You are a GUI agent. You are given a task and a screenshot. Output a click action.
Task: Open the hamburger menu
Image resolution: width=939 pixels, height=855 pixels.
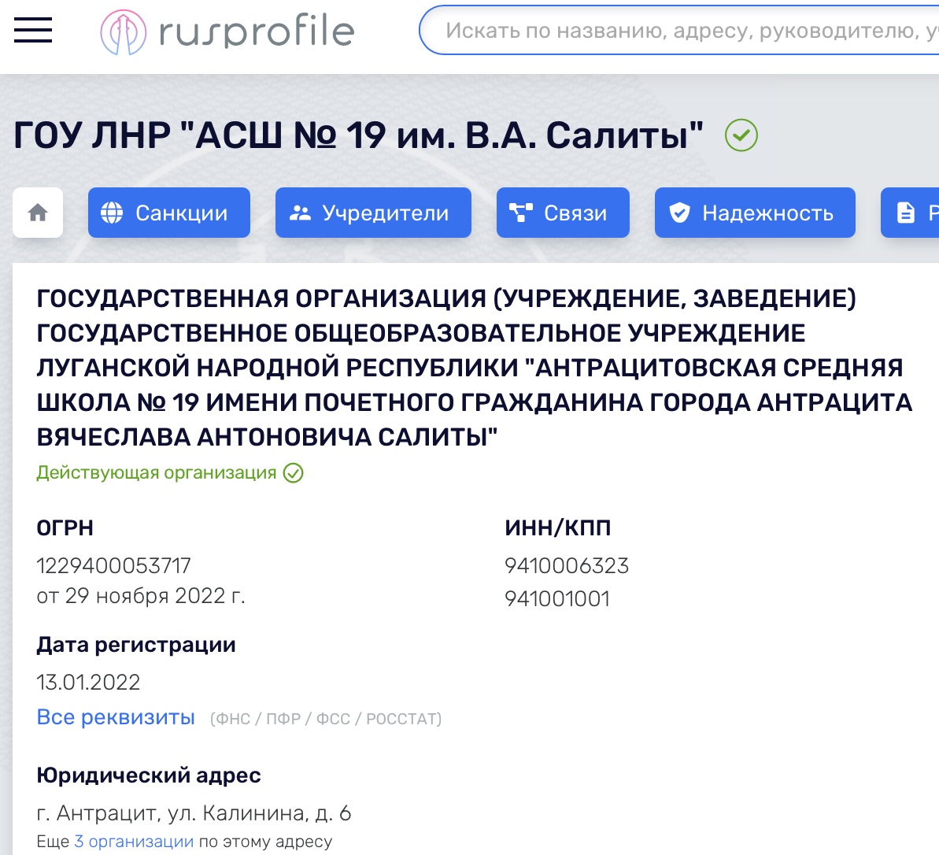[33, 31]
